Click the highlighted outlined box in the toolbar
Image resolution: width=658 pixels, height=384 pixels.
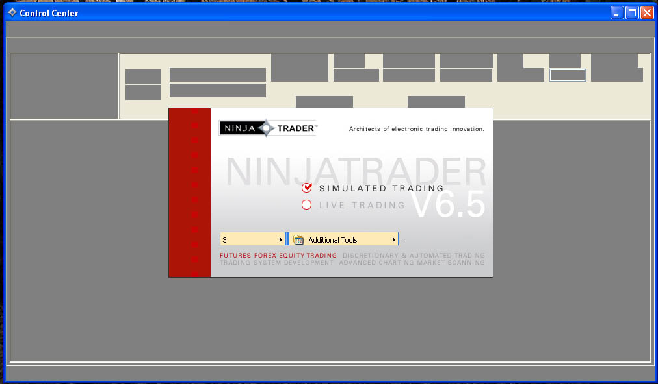click(x=568, y=75)
